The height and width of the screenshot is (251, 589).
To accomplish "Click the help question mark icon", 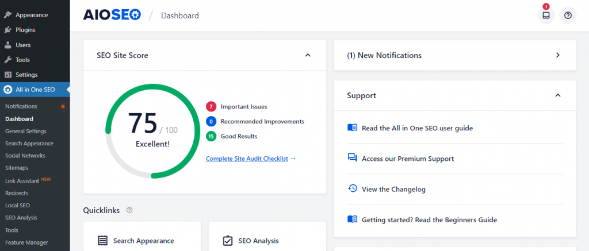I will coord(568,16).
